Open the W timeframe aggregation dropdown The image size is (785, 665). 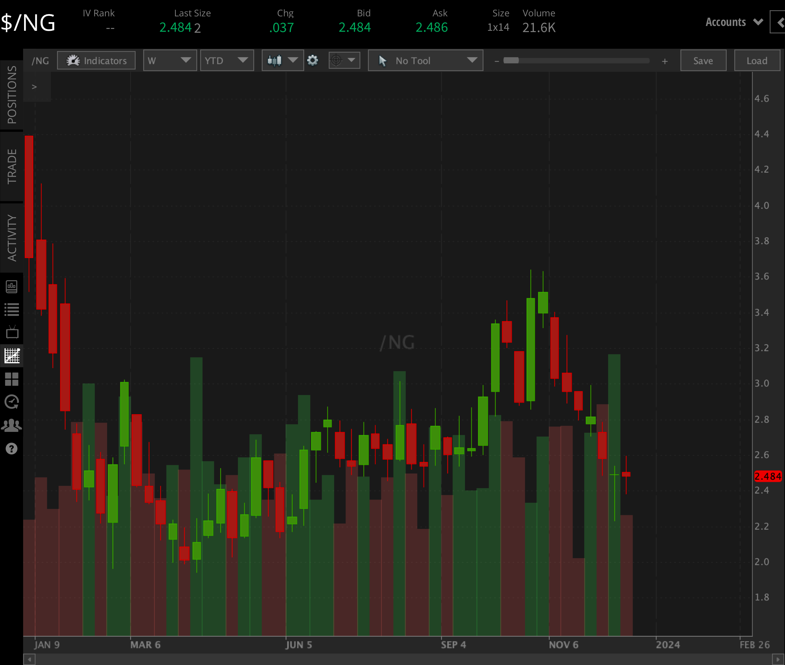point(170,60)
